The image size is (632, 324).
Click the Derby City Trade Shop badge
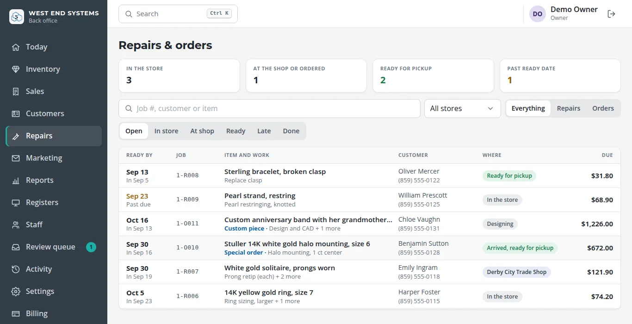pyautogui.click(x=517, y=272)
